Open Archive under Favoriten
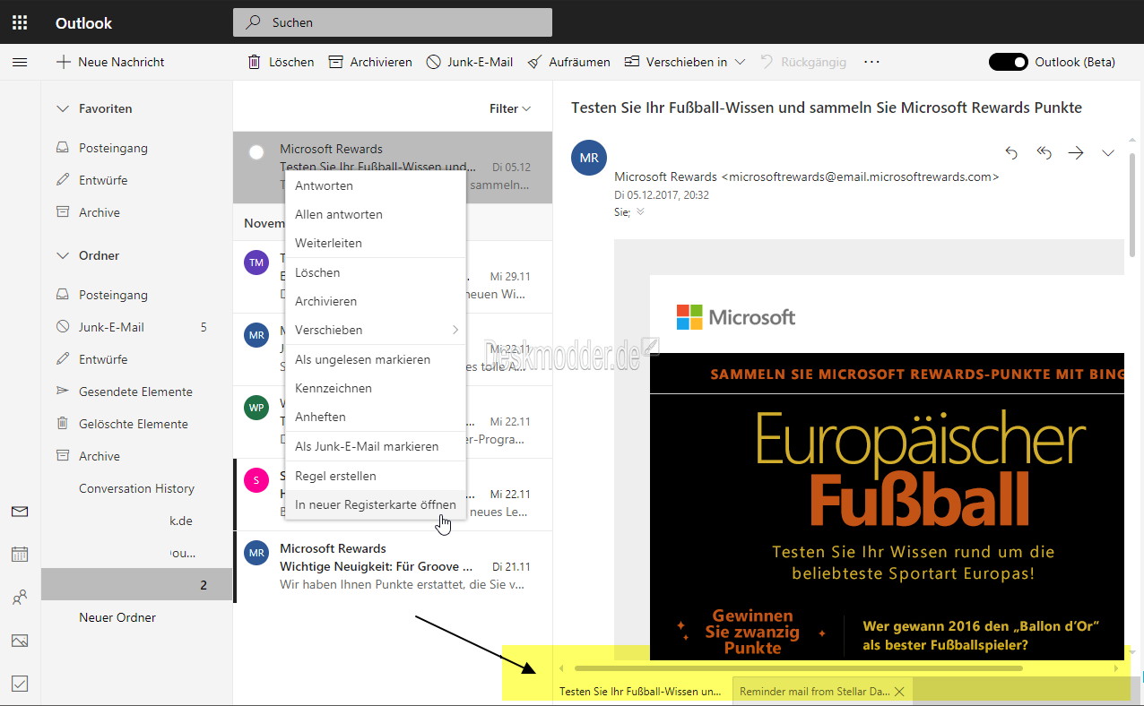1144x706 pixels. (x=136, y=212)
